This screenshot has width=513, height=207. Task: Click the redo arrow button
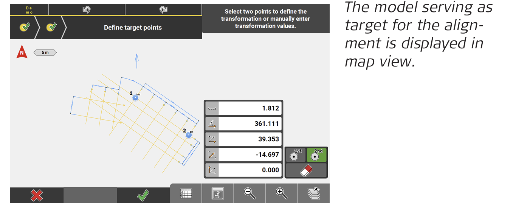point(163,10)
